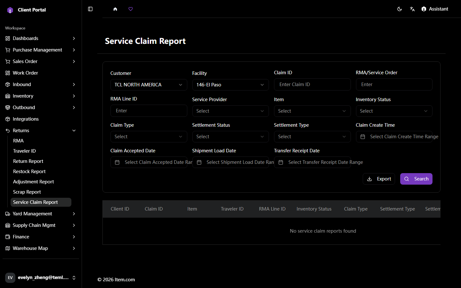Toggle the sidebar collapse icon
Screen dimensions: 461x288
[x=90, y=9]
